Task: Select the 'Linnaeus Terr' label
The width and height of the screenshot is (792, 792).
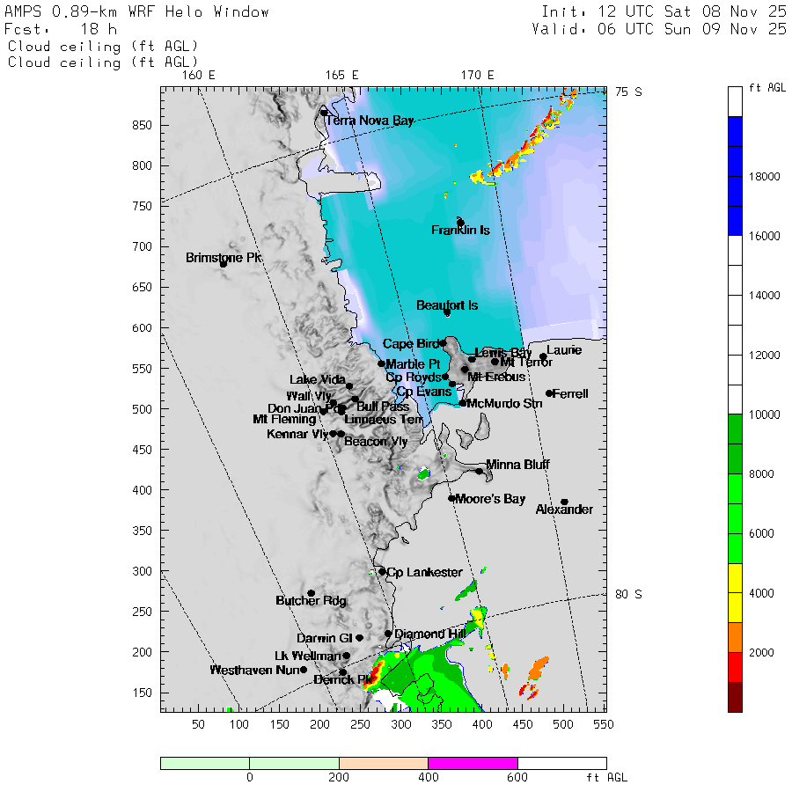Action: pyautogui.click(x=384, y=419)
